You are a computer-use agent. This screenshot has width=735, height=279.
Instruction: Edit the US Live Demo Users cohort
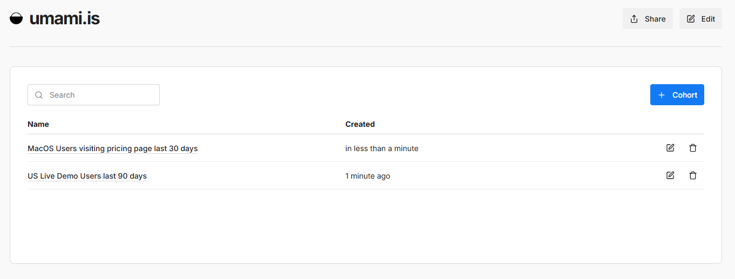pyautogui.click(x=670, y=175)
